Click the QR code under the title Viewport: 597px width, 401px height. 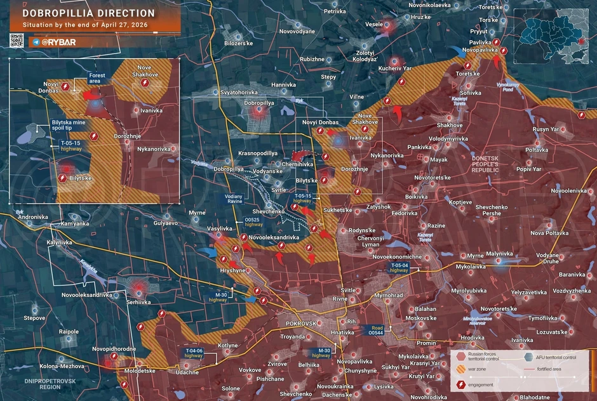17,41
